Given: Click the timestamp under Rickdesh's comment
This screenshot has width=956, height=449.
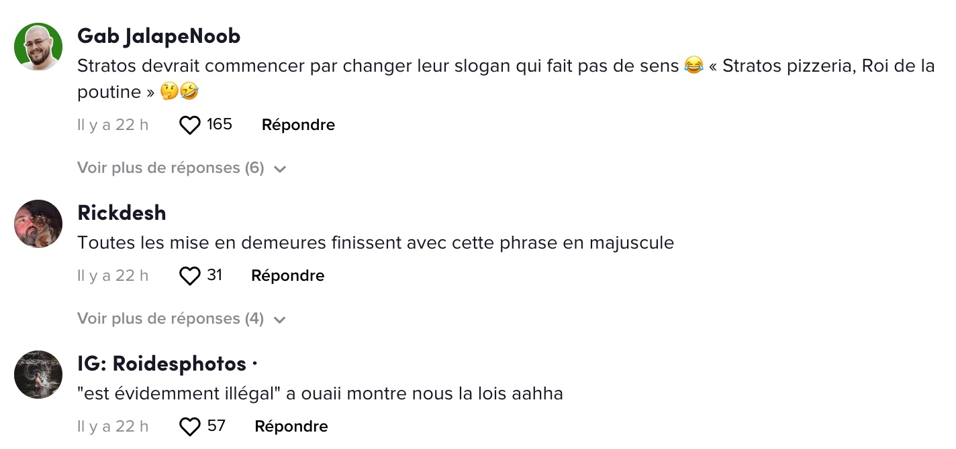Looking at the screenshot, I should (x=113, y=275).
